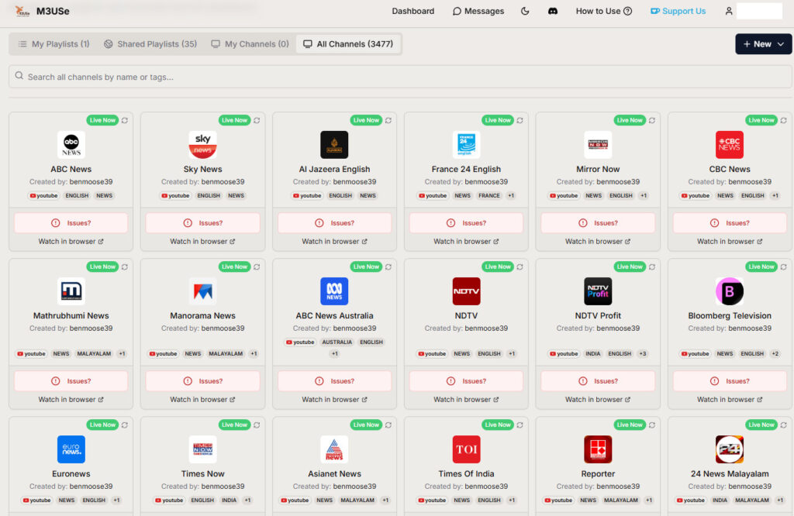
Task: Open the Dashboard page
Action: (x=413, y=11)
